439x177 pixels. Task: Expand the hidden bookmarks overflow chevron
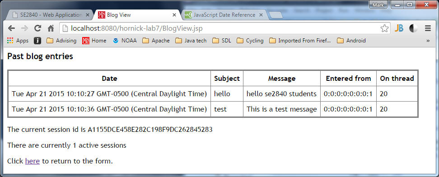428,41
